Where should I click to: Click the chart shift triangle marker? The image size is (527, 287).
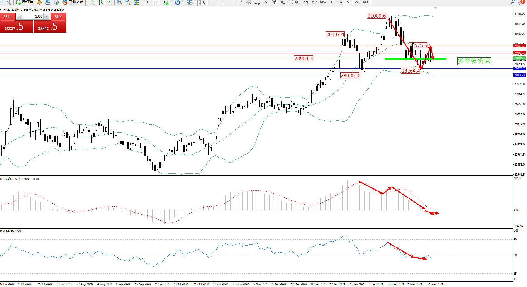click(435, 8)
